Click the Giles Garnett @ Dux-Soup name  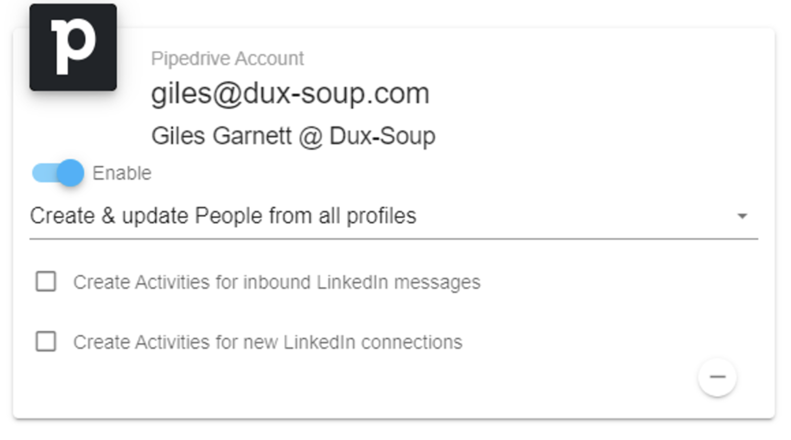coord(293,136)
